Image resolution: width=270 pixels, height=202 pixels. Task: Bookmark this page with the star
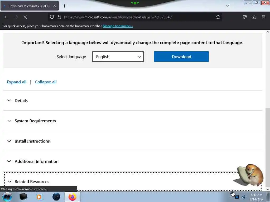(x=218, y=17)
